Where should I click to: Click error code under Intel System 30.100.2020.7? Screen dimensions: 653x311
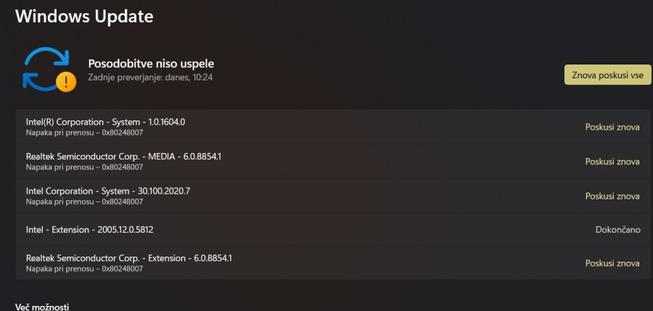point(84,202)
